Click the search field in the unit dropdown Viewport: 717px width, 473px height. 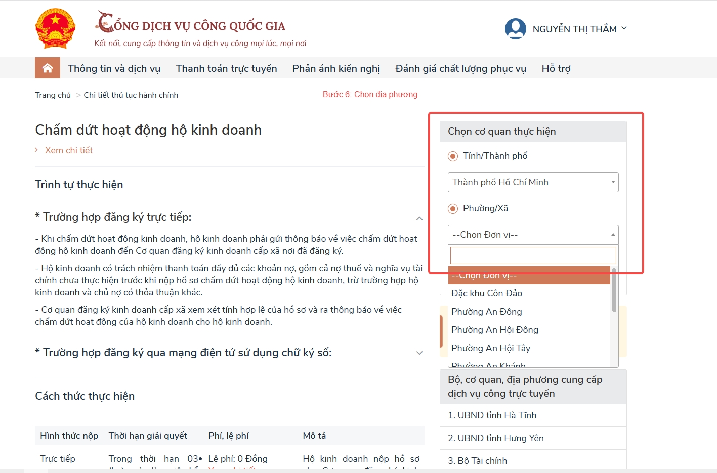coord(533,255)
